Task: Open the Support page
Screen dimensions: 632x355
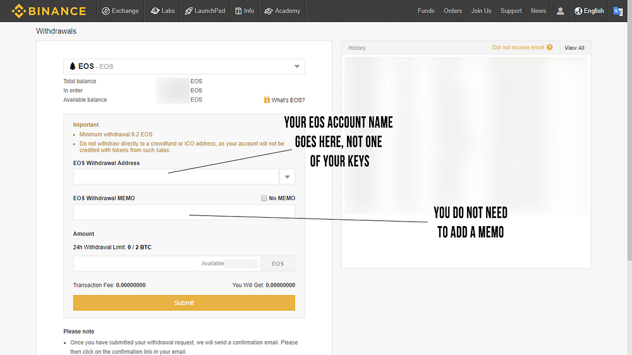Action: 511,11
